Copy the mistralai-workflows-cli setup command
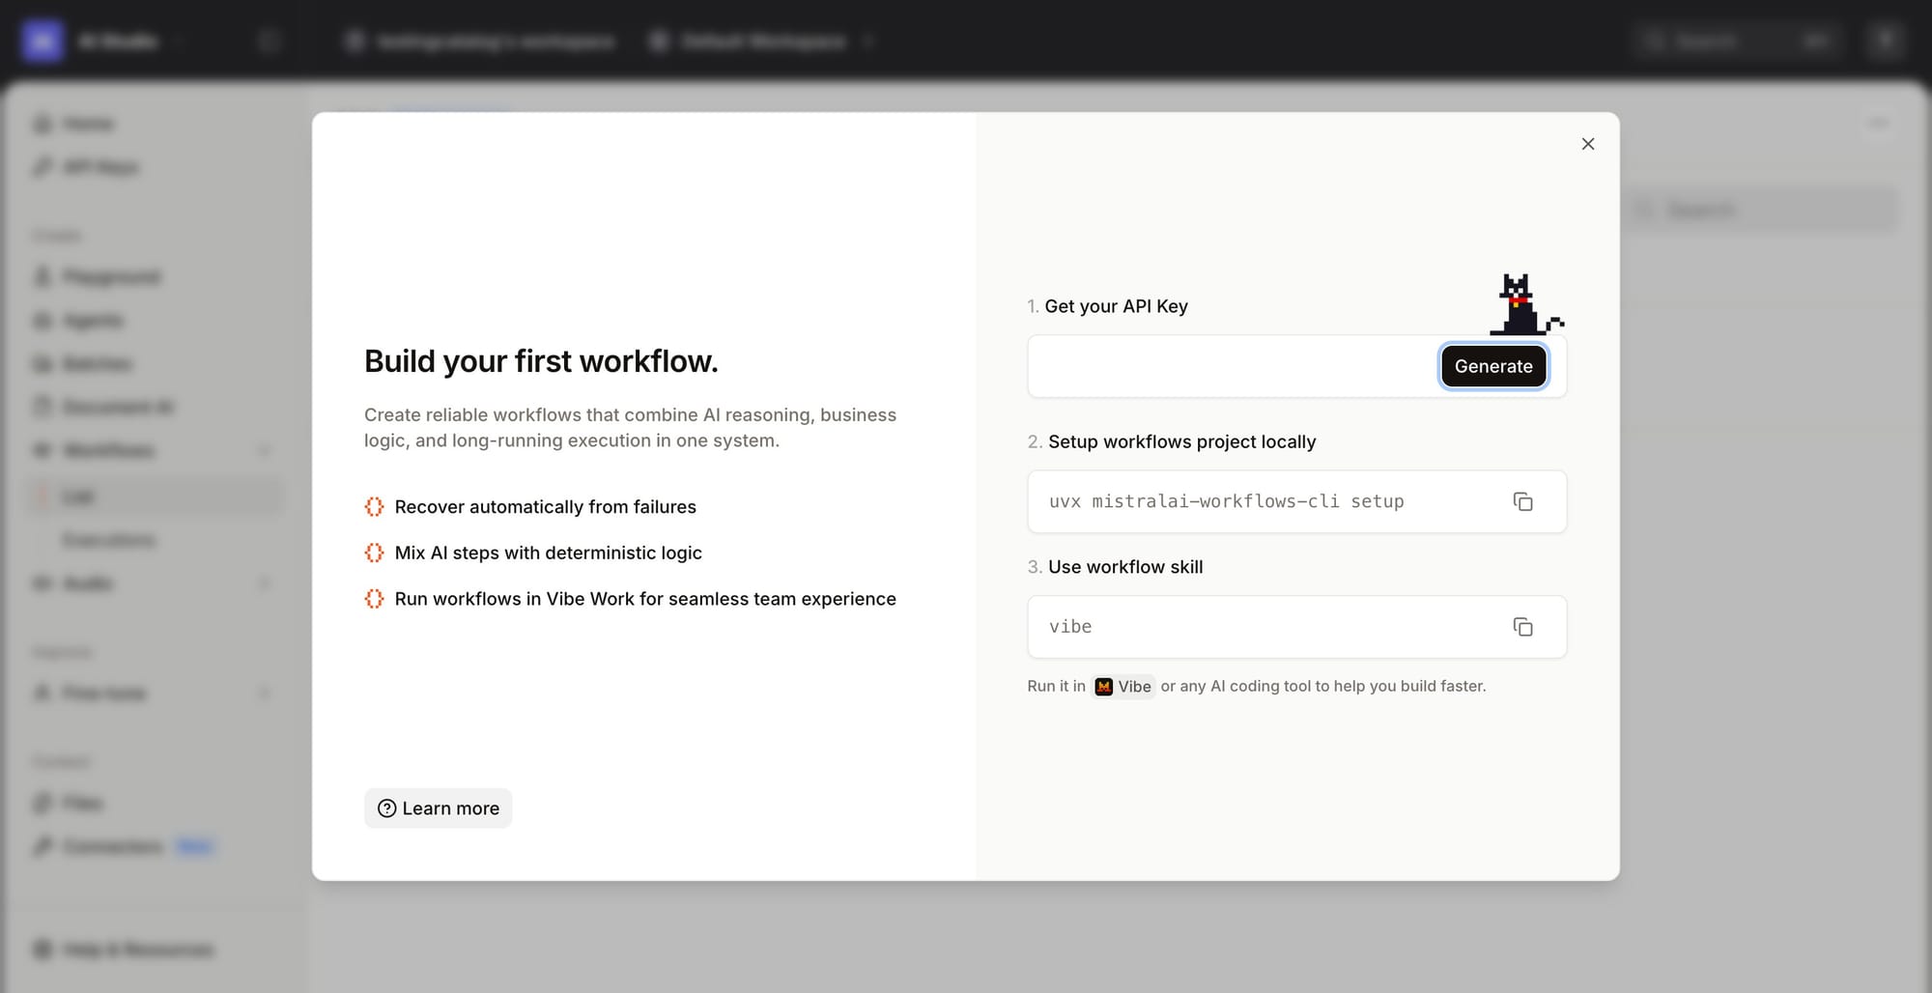The height and width of the screenshot is (993, 1932). [x=1523, y=501]
